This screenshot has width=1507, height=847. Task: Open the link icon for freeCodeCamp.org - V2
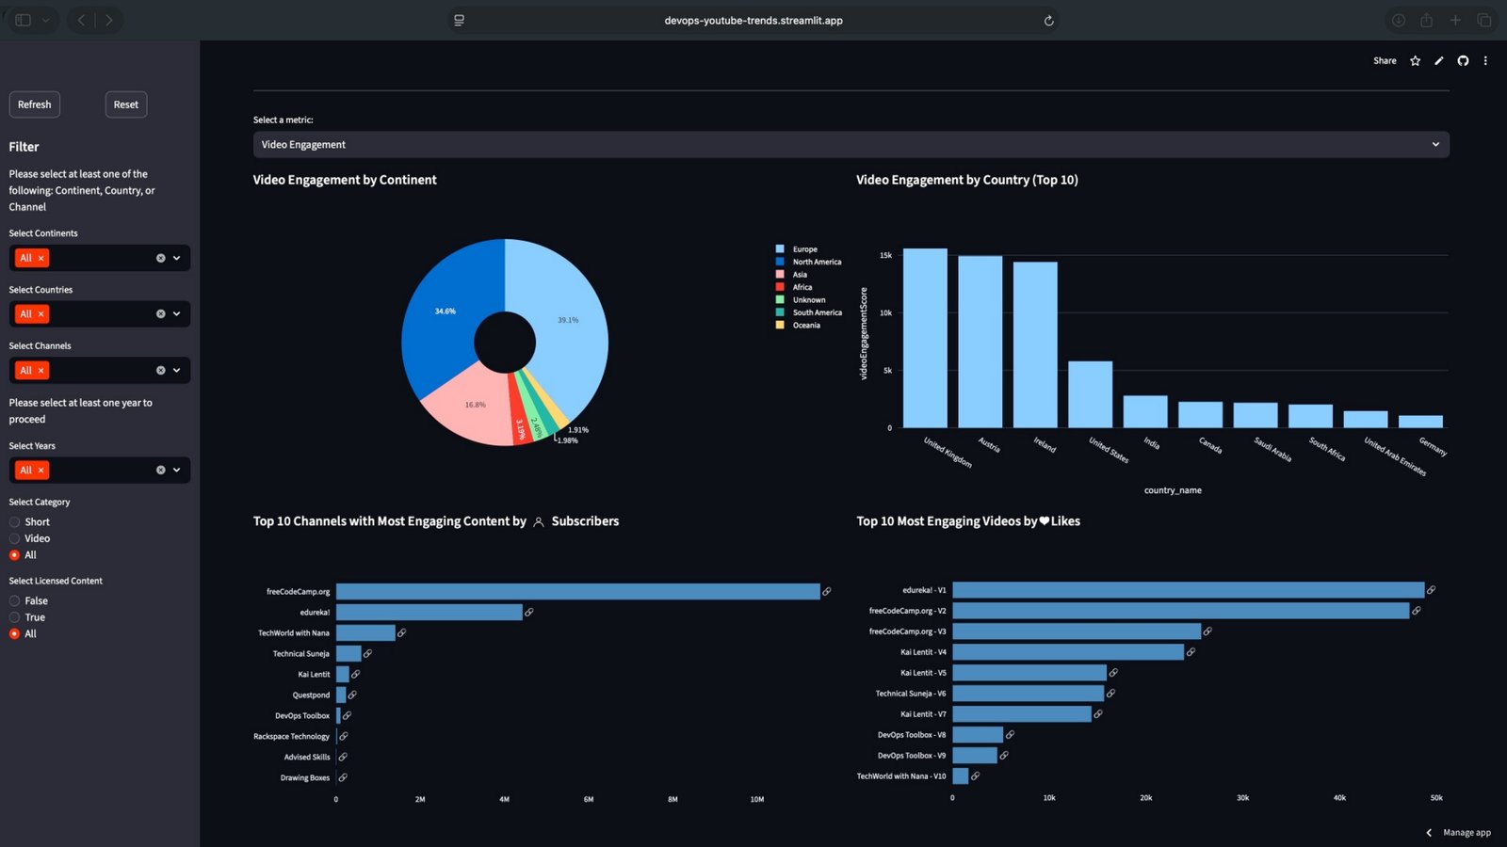[x=1417, y=611]
